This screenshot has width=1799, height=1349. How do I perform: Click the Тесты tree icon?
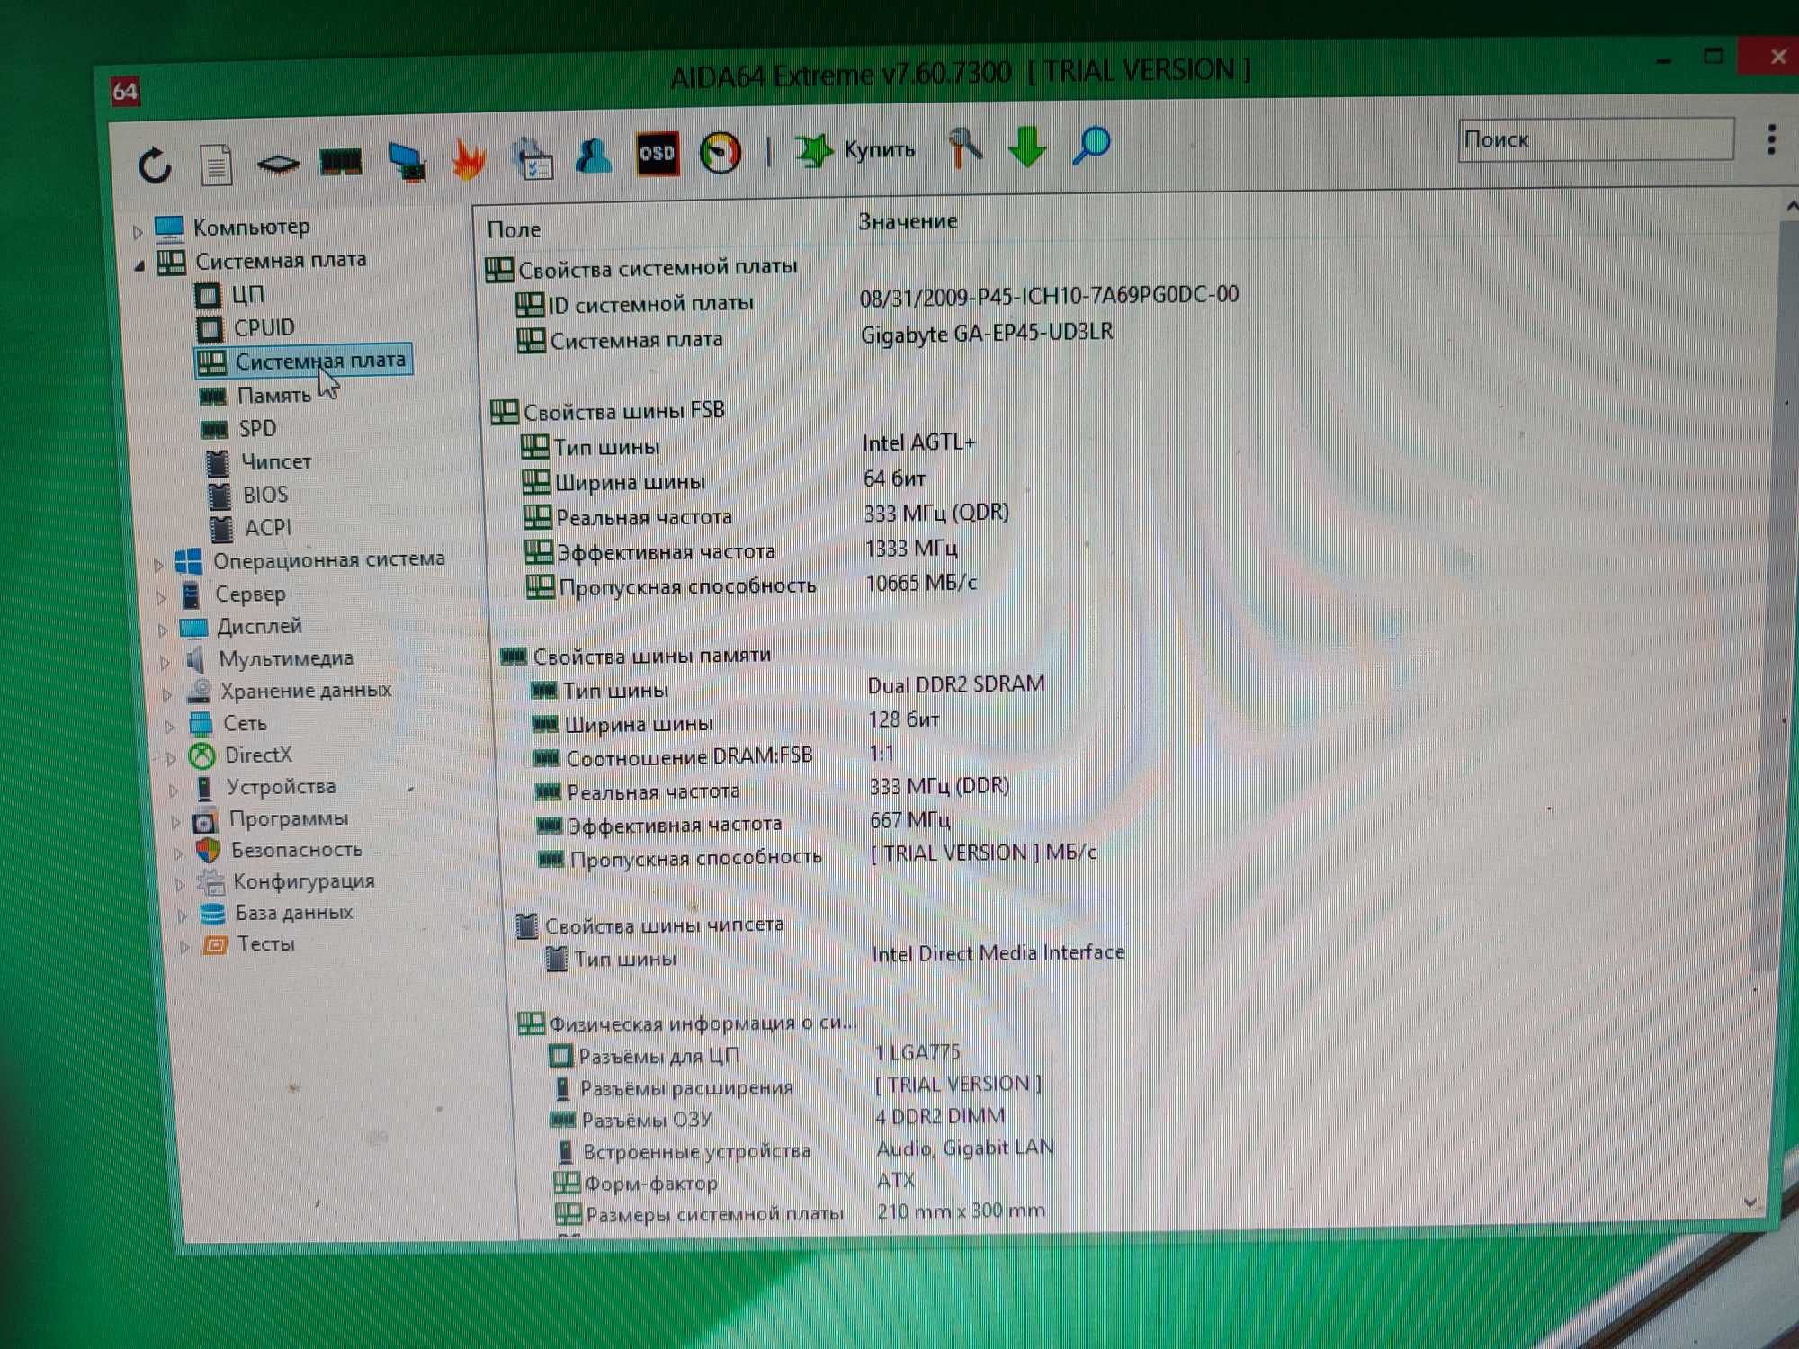pyautogui.click(x=216, y=945)
